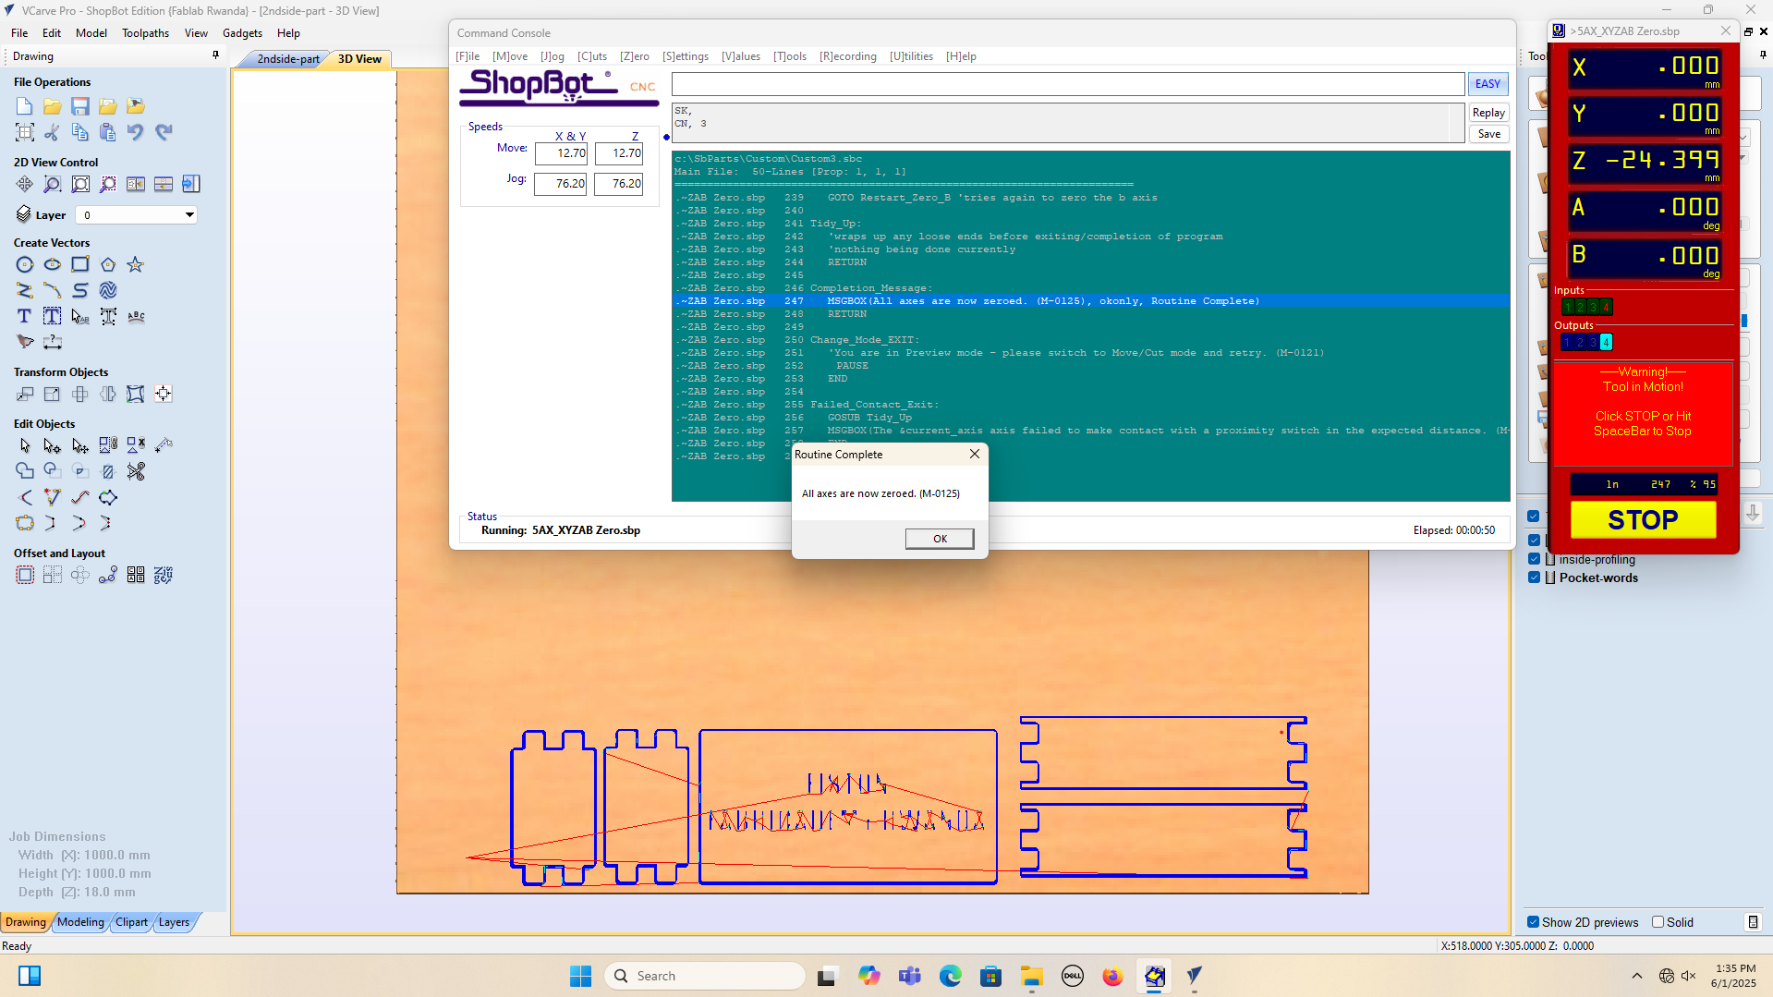The height and width of the screenshot is (997, 1773).
Task: Close the Routine Complete dialog
Action: pyautogui.click(x=975, y=455)
